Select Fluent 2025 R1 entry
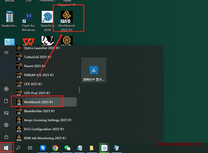 [x=46, y=66]
